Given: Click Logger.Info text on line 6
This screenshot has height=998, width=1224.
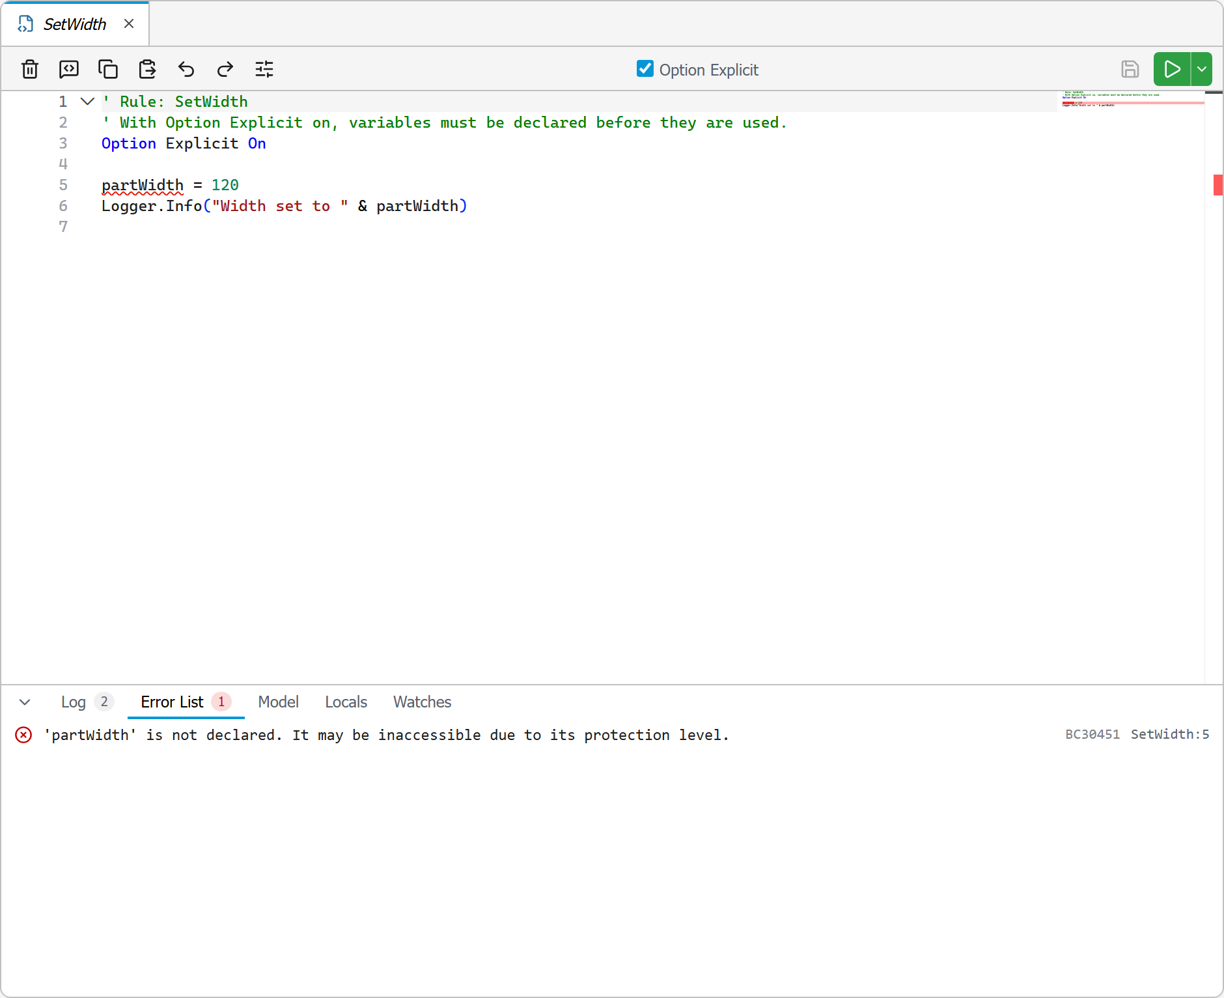Looking at the screenshot, I should click(152, 207).
